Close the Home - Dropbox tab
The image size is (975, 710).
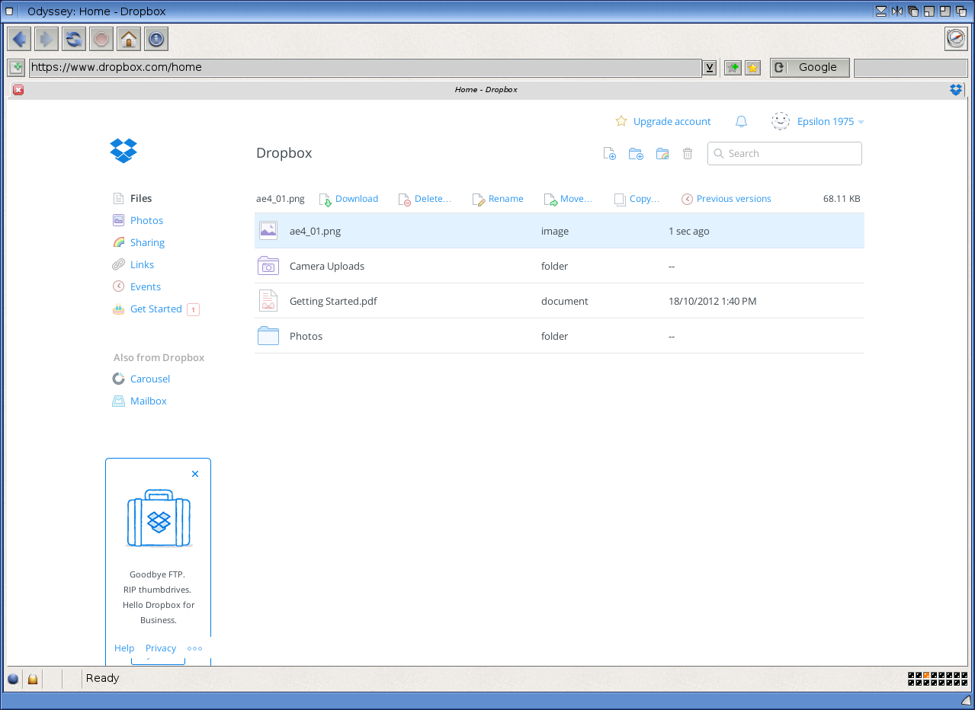click(18, 90)
